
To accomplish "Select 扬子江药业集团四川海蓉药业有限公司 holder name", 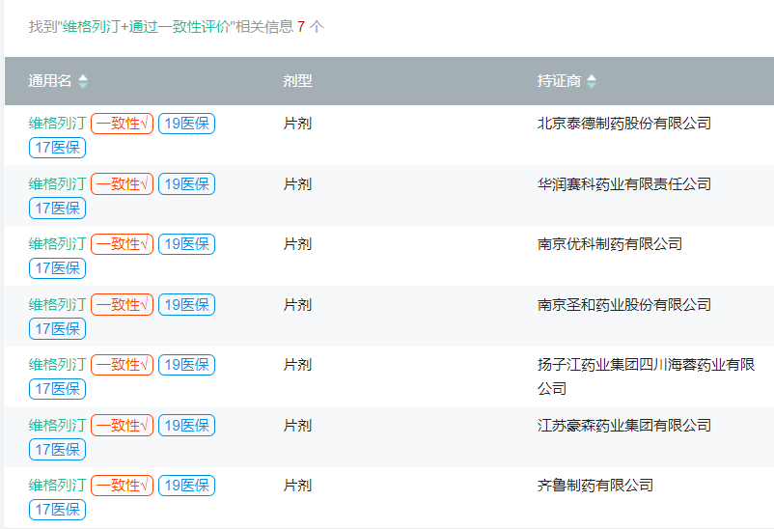I will click(x=646, y=376).
